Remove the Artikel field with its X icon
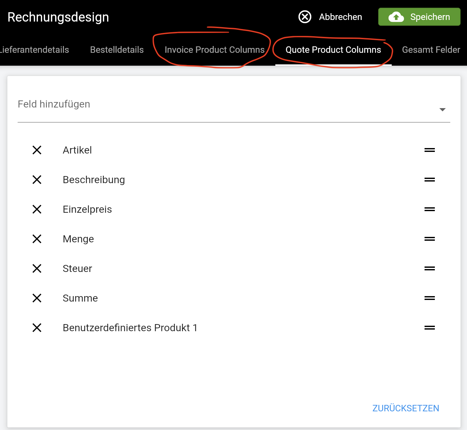 click(37, 150)
